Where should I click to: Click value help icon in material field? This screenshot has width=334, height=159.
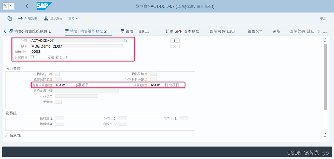click(126, 40)
